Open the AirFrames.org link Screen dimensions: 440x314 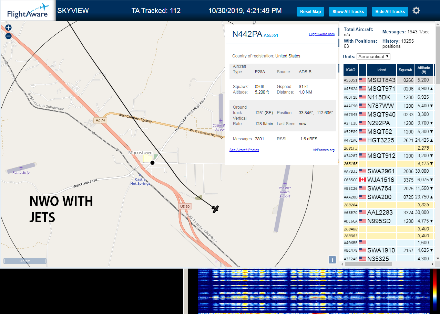[x=324, y=150]
